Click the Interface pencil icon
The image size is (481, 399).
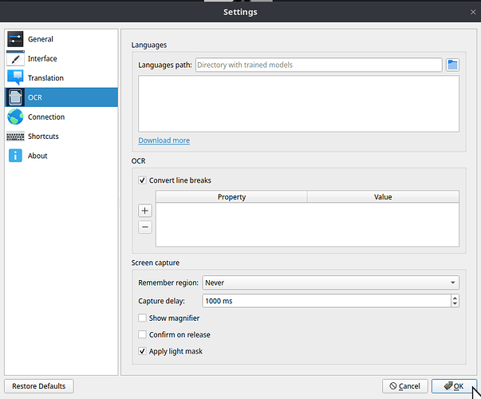(15, 58)
